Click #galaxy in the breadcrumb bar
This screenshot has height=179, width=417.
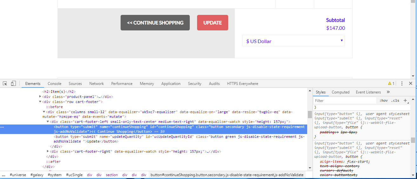[37, 175]
